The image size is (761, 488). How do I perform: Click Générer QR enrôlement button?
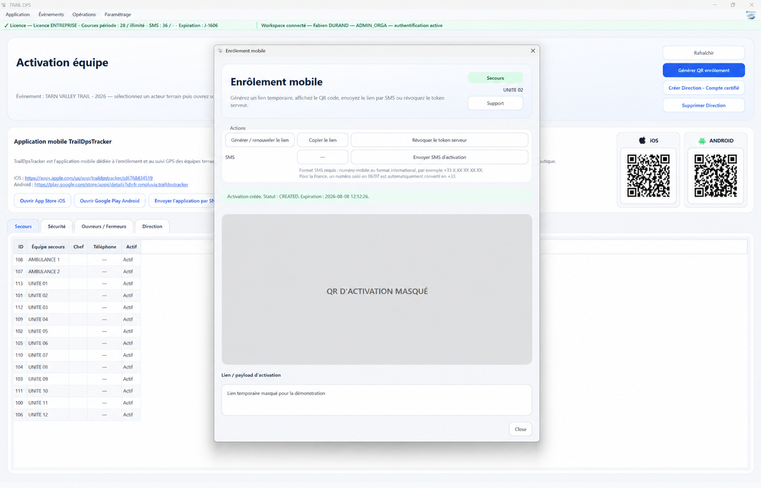coord(704,70)
